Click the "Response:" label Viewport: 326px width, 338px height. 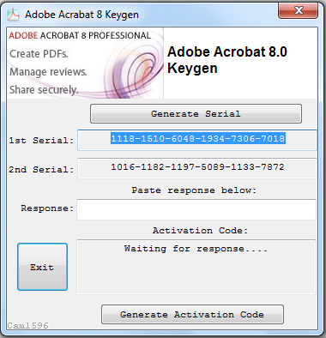pos(47,208)
